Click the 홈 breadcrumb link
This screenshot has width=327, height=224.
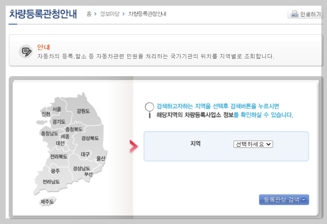pos(90,14)
